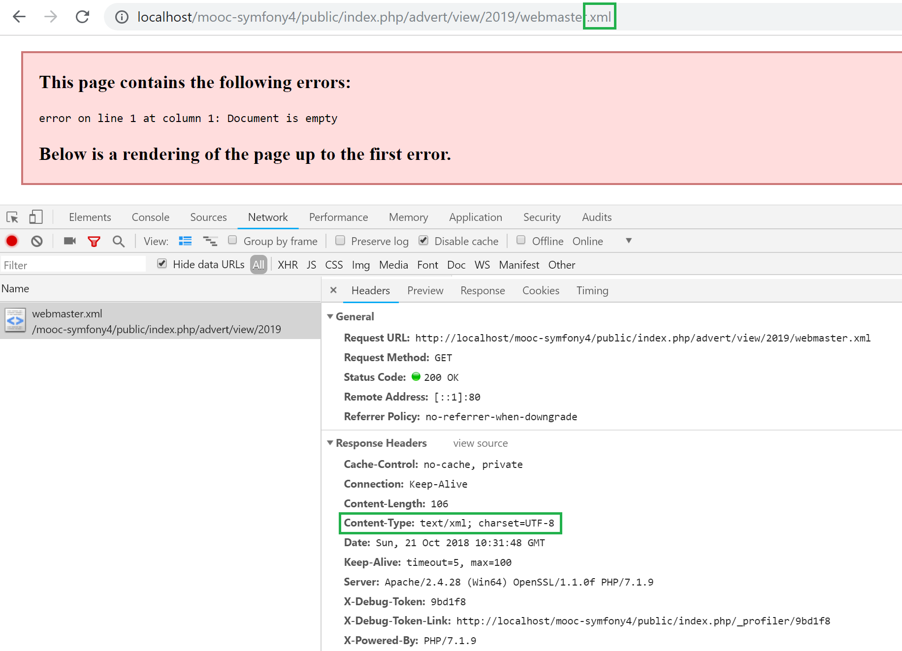The width and height of the screenshot is (902, 651).
Task: View site information icon in address bar
Action: pos(122,17)
